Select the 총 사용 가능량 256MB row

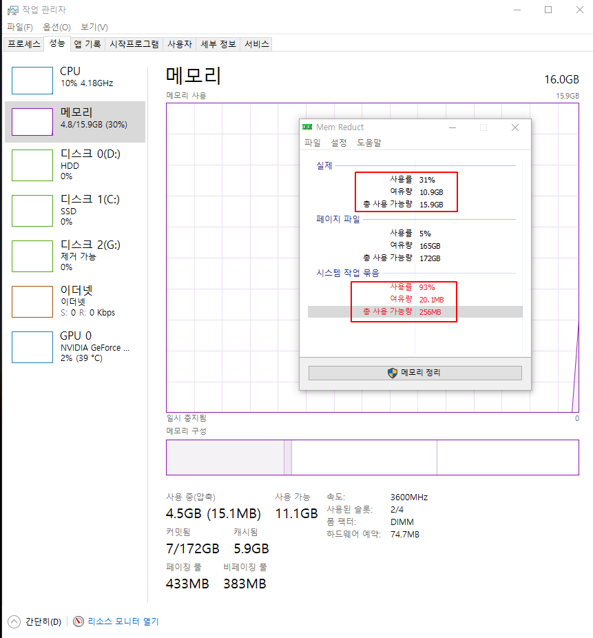[x=415, y=312]
